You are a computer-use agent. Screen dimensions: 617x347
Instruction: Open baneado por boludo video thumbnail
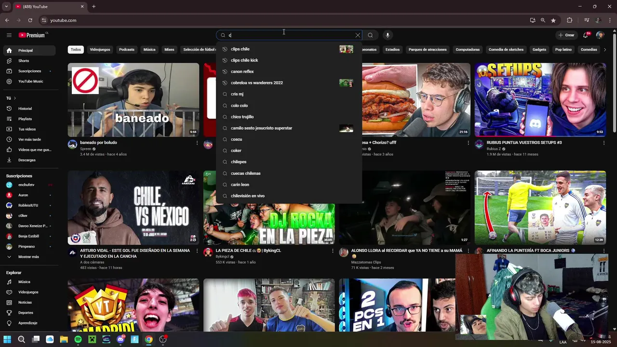point(134,100)
